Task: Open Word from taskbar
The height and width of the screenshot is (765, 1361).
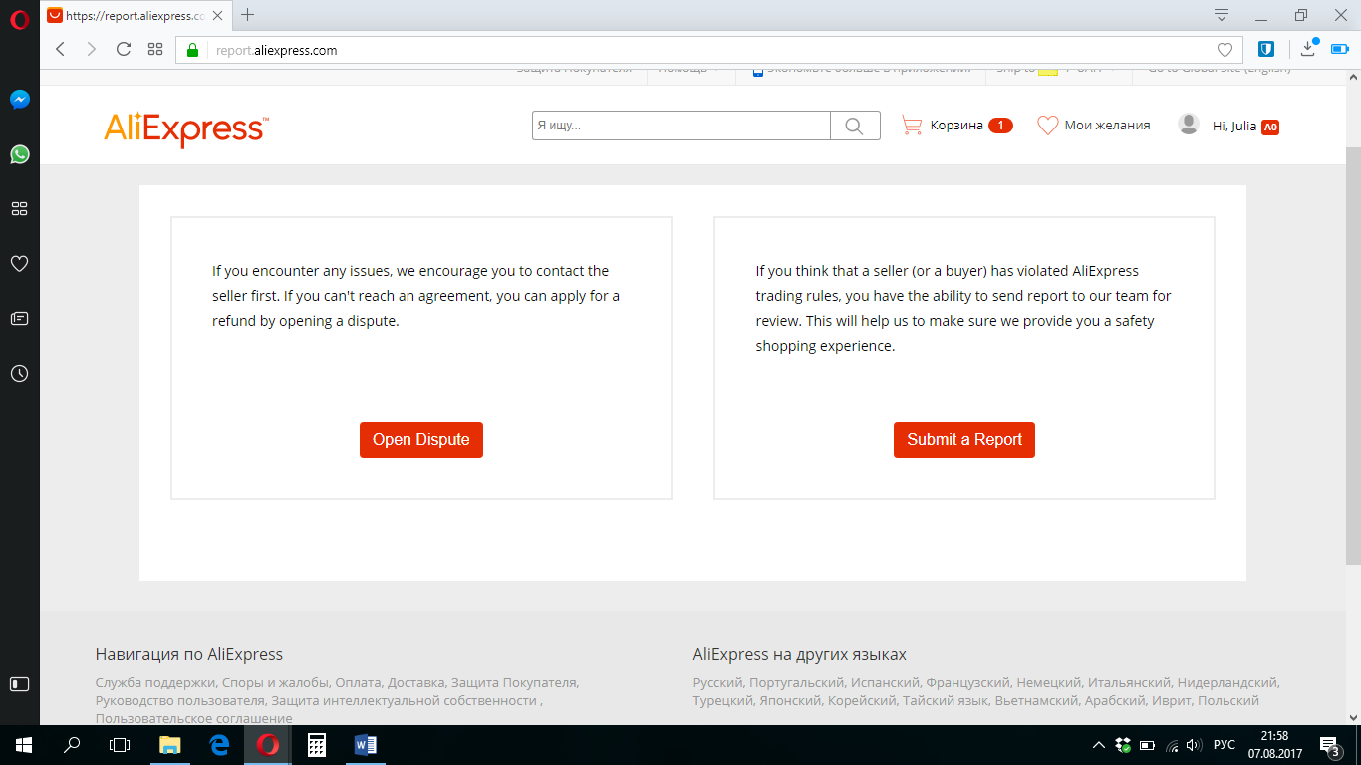Action: click(365, 745)
